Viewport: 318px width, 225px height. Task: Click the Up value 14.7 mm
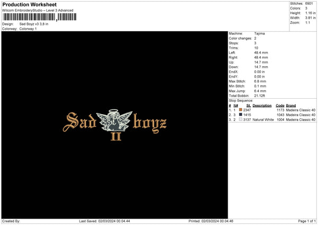click(261, 62)
